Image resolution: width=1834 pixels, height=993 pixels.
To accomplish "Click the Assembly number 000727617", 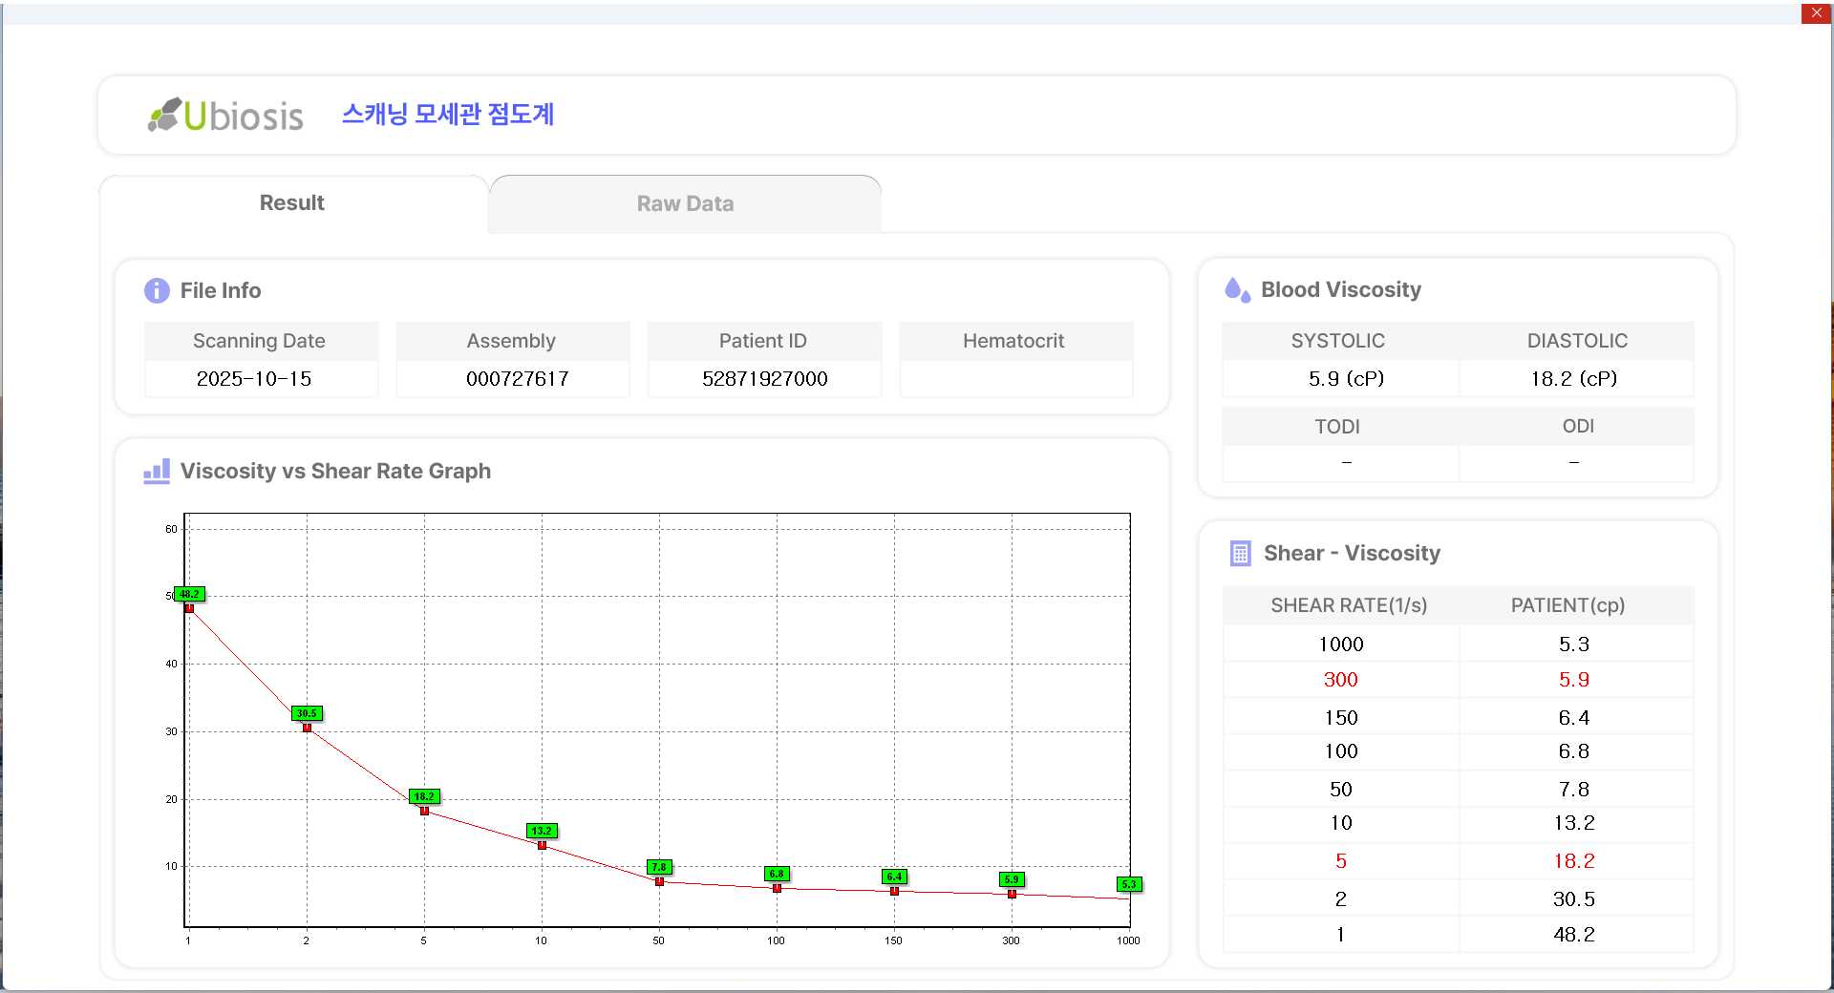I will coord(517,379).
